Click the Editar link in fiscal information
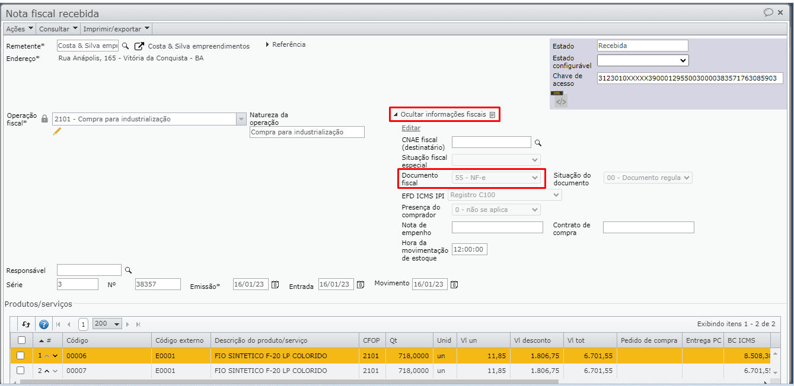 [411, 128]
